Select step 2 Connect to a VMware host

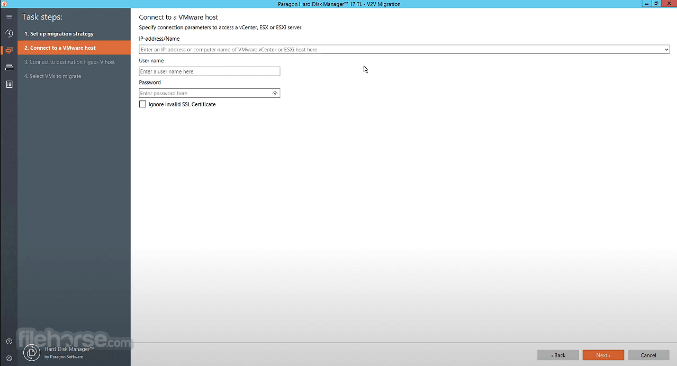(x=74, y=48)
